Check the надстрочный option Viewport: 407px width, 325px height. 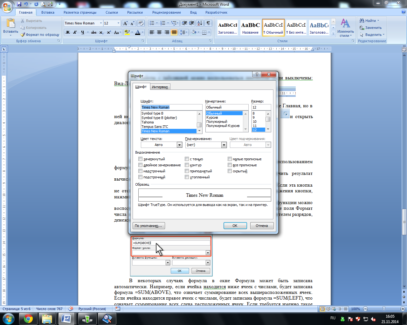(x=140, y=171)
